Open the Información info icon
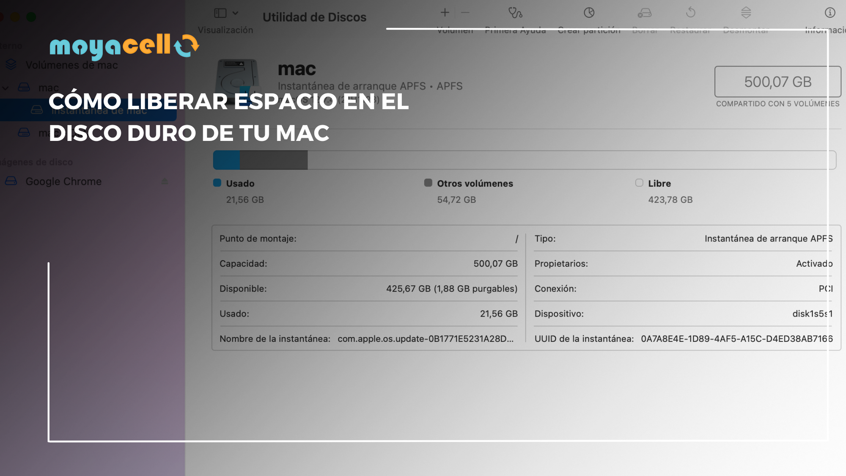 click(830, 13)
